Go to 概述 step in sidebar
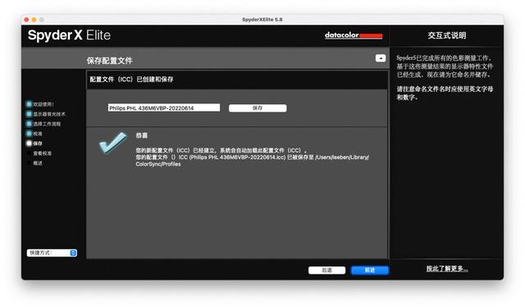Viewport: 525px width, 308px height. (38, 163)
